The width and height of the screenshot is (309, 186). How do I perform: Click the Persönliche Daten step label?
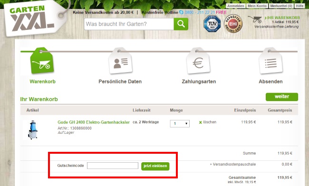coord(120,82)
